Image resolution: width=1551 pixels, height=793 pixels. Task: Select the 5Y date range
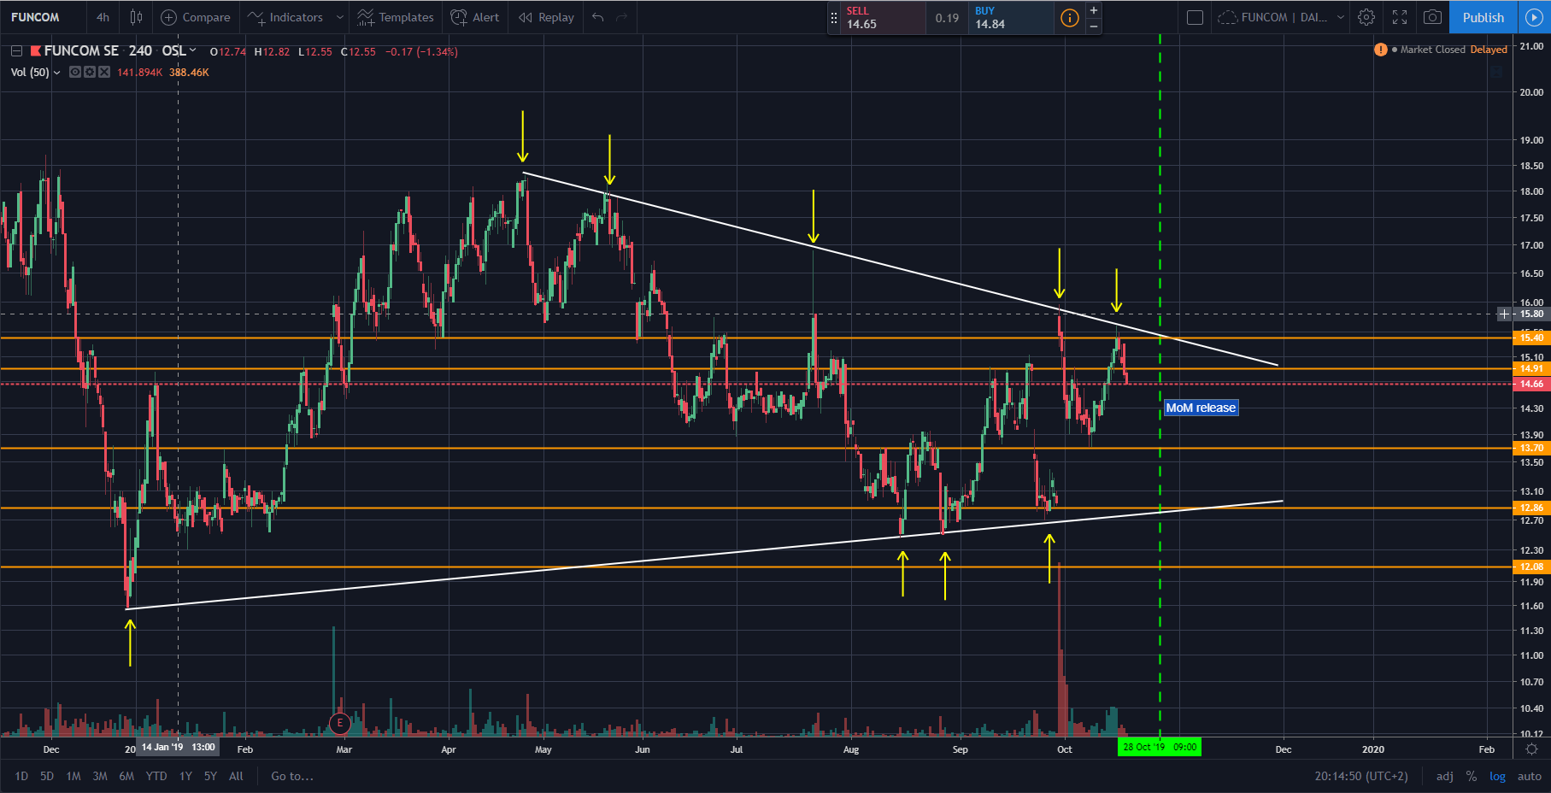click(210, 776)
